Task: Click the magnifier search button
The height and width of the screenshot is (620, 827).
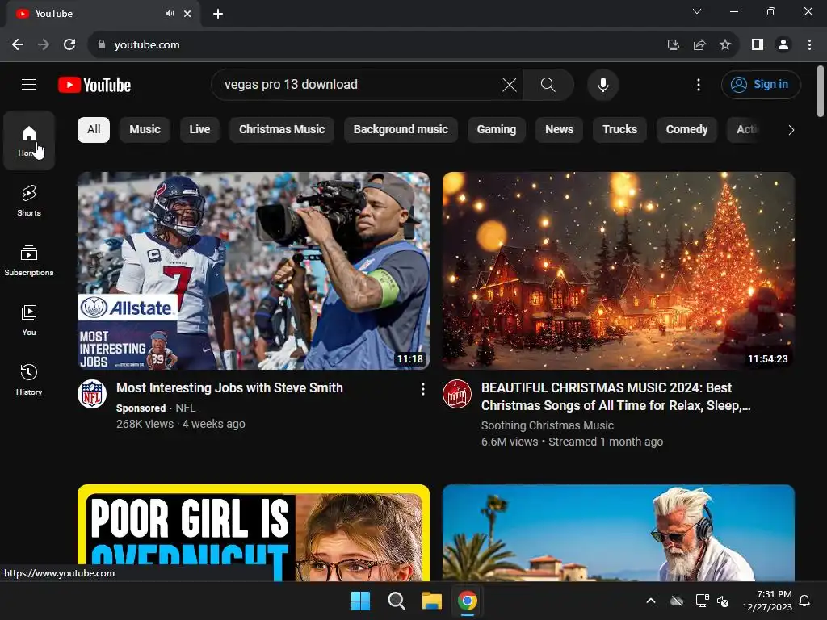Action: click(x=548, y=84)
